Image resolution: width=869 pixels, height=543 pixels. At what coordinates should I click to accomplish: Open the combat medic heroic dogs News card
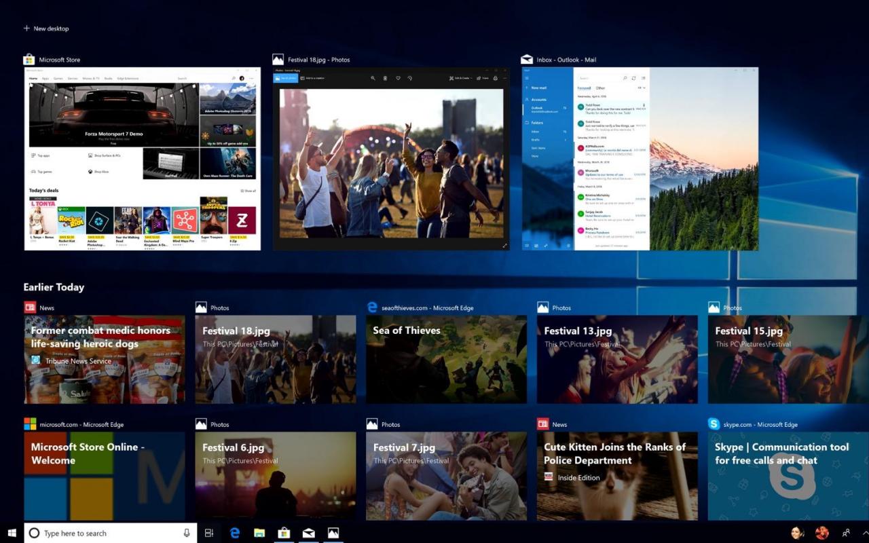tap(105, 359)
